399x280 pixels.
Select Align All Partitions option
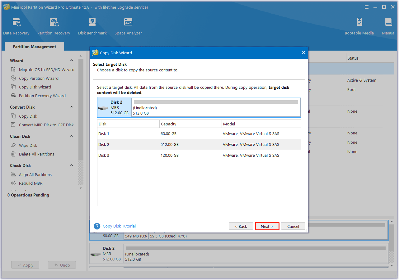pos(35,174)
